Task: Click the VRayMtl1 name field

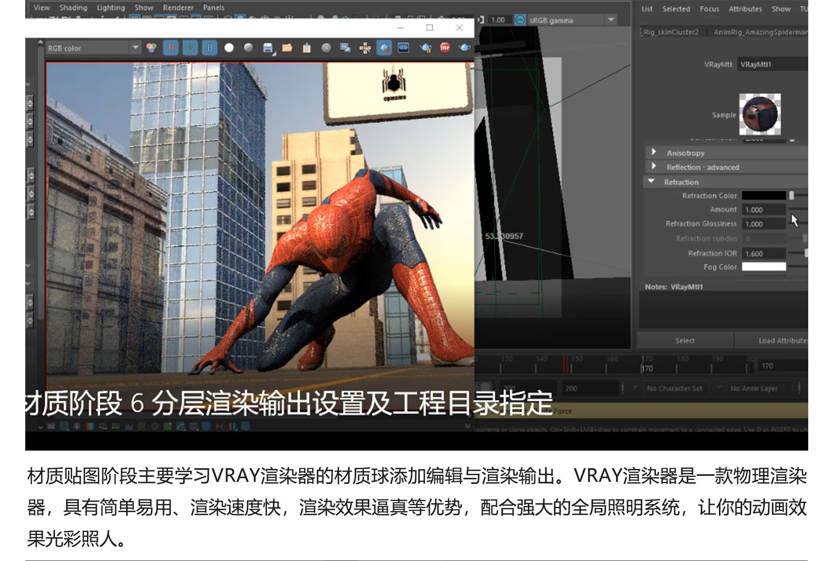Action: 772,64
